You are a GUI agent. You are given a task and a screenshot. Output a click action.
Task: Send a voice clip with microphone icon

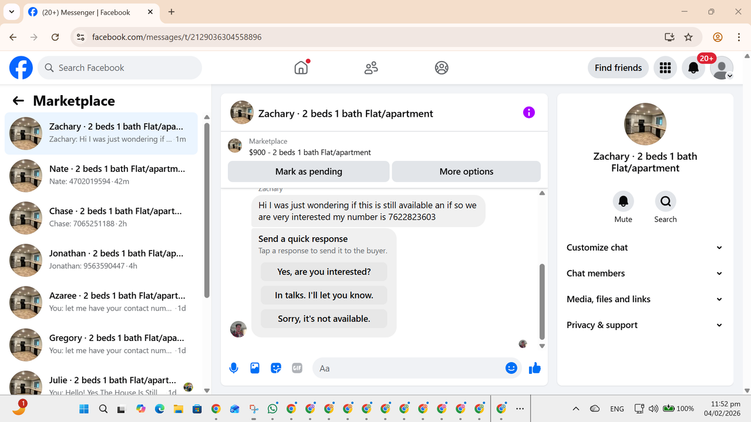tap(234, 368)
